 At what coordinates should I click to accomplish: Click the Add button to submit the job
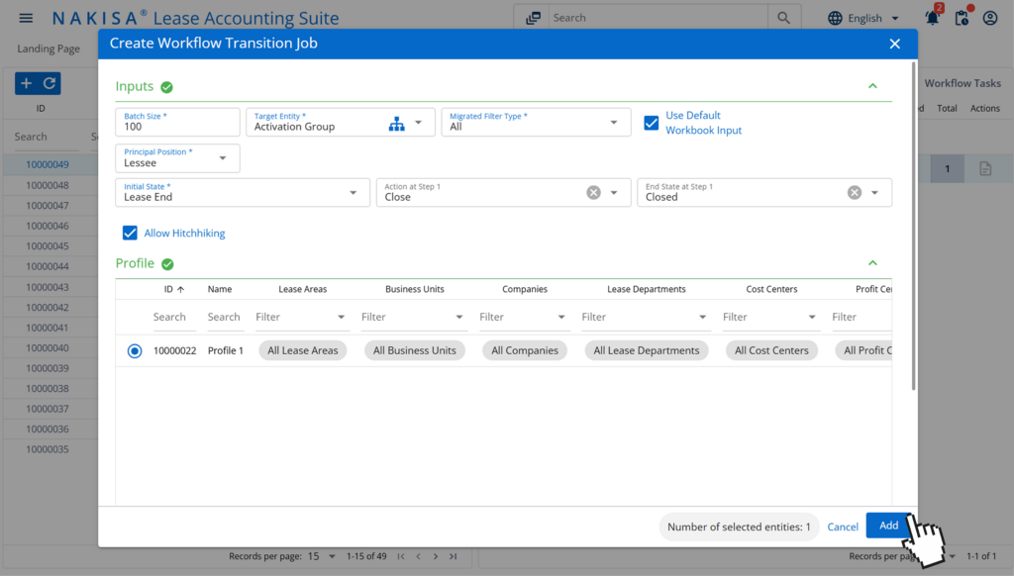888,526
